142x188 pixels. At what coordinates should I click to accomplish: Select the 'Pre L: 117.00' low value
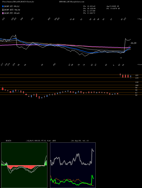[89, 11]
